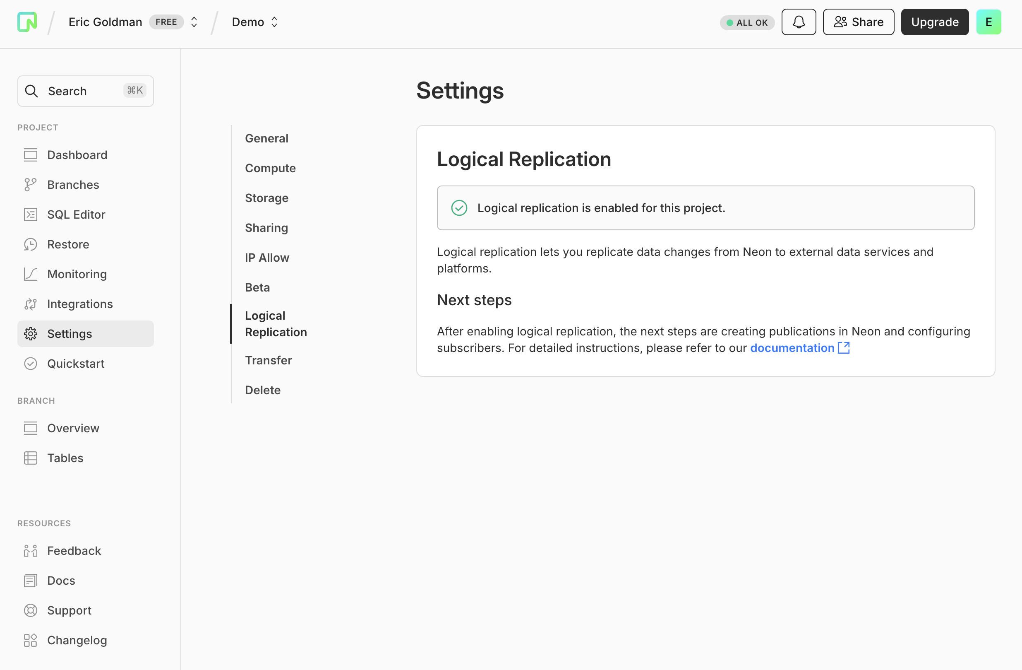Open the Monitoring panel
Viewport: 1022px width, 670px height.
click(x=77, y=274)
